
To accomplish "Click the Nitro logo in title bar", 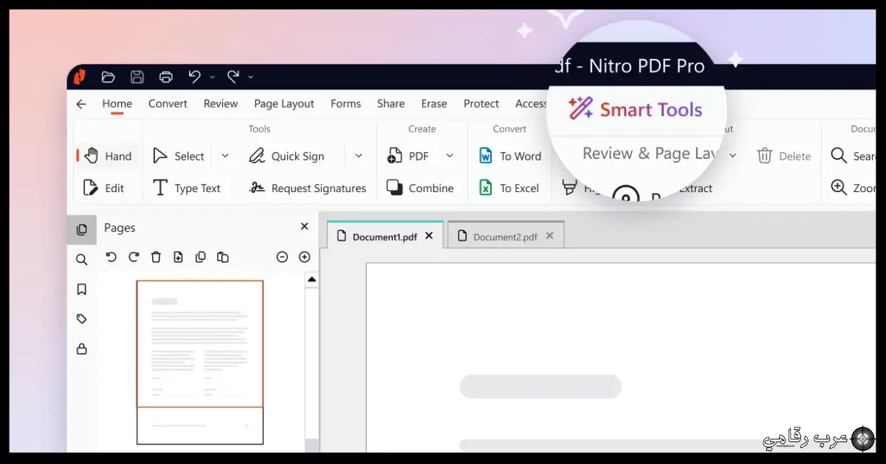I will (79, 77).
